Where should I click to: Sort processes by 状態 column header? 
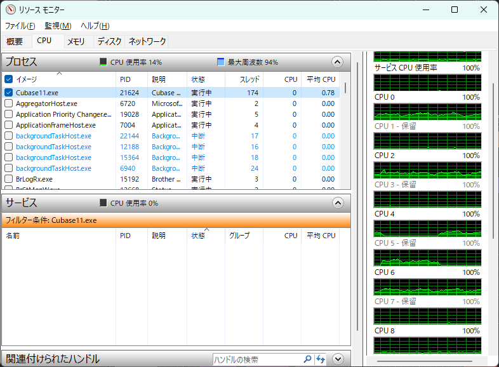(206, 79)
